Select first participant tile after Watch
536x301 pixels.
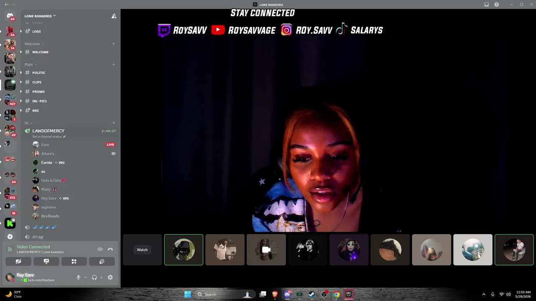183,250
